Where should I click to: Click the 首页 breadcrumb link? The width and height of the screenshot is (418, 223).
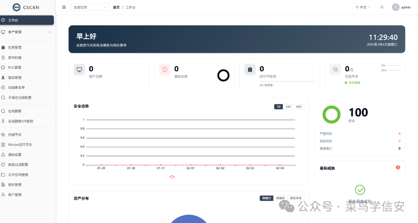(x=116, y=7)
